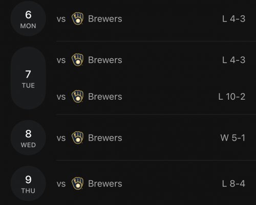Viewport: 256px width, 205px height.
Task: Tap Brewers team name on Monday row
Action: [x=105, y=19]
